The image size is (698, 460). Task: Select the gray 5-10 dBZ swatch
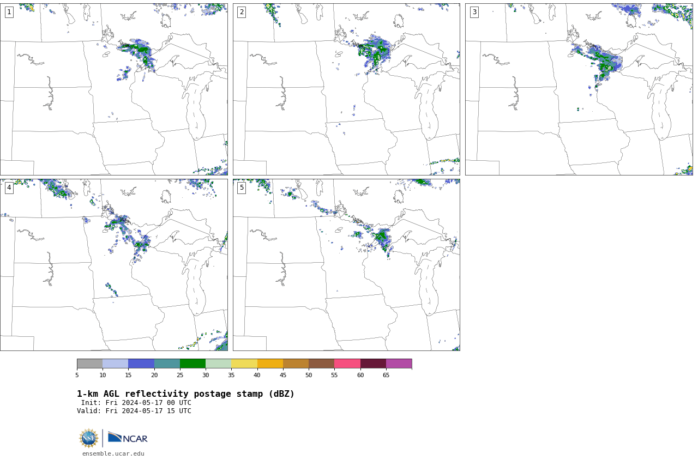click(x=89, y=364)
